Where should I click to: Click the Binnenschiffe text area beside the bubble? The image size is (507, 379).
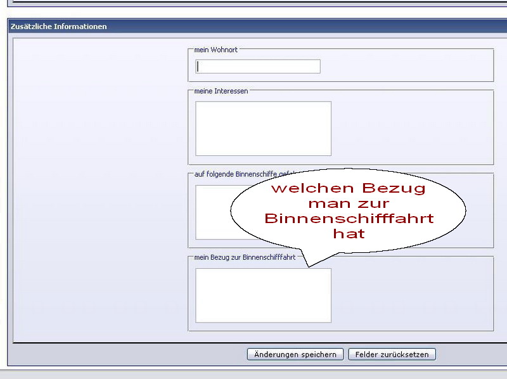[212, 212]
